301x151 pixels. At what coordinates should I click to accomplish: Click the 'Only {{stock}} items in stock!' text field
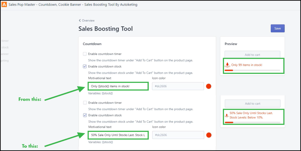click(118, 86)
